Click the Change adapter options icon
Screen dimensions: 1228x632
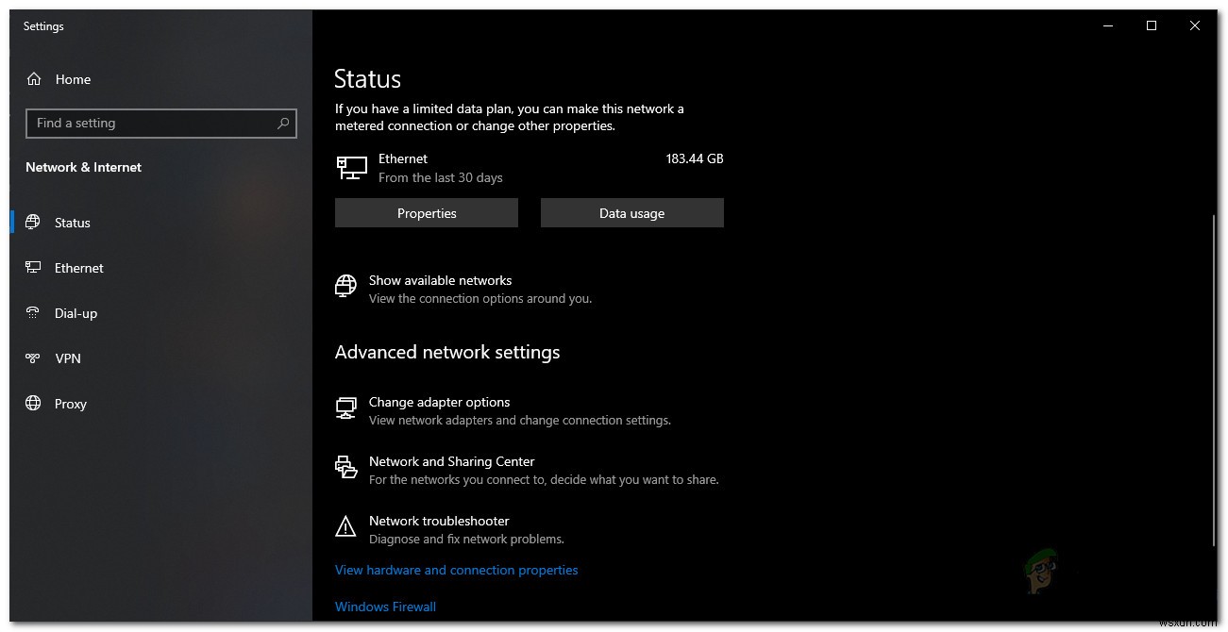pos(345,408)
